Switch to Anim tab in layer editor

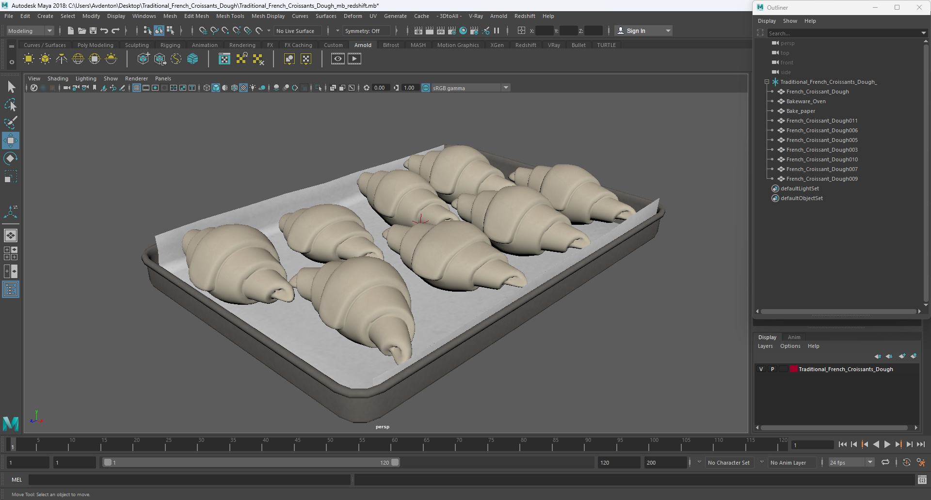coord(794,337)
